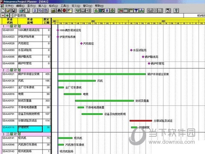Click the blue funnel Filter icon

(136, 11)
